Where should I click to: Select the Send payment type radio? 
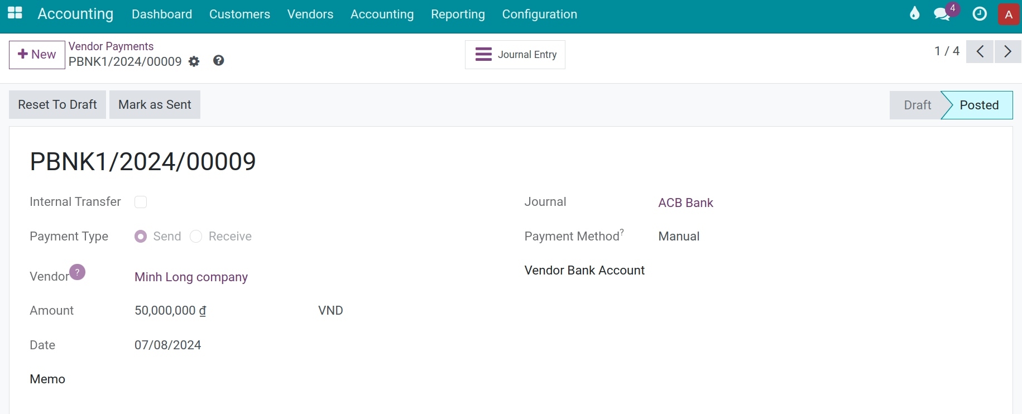tap(141, 237)
